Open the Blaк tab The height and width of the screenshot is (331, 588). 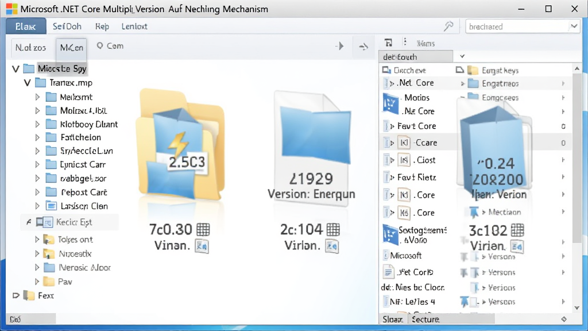pos(26,26)
